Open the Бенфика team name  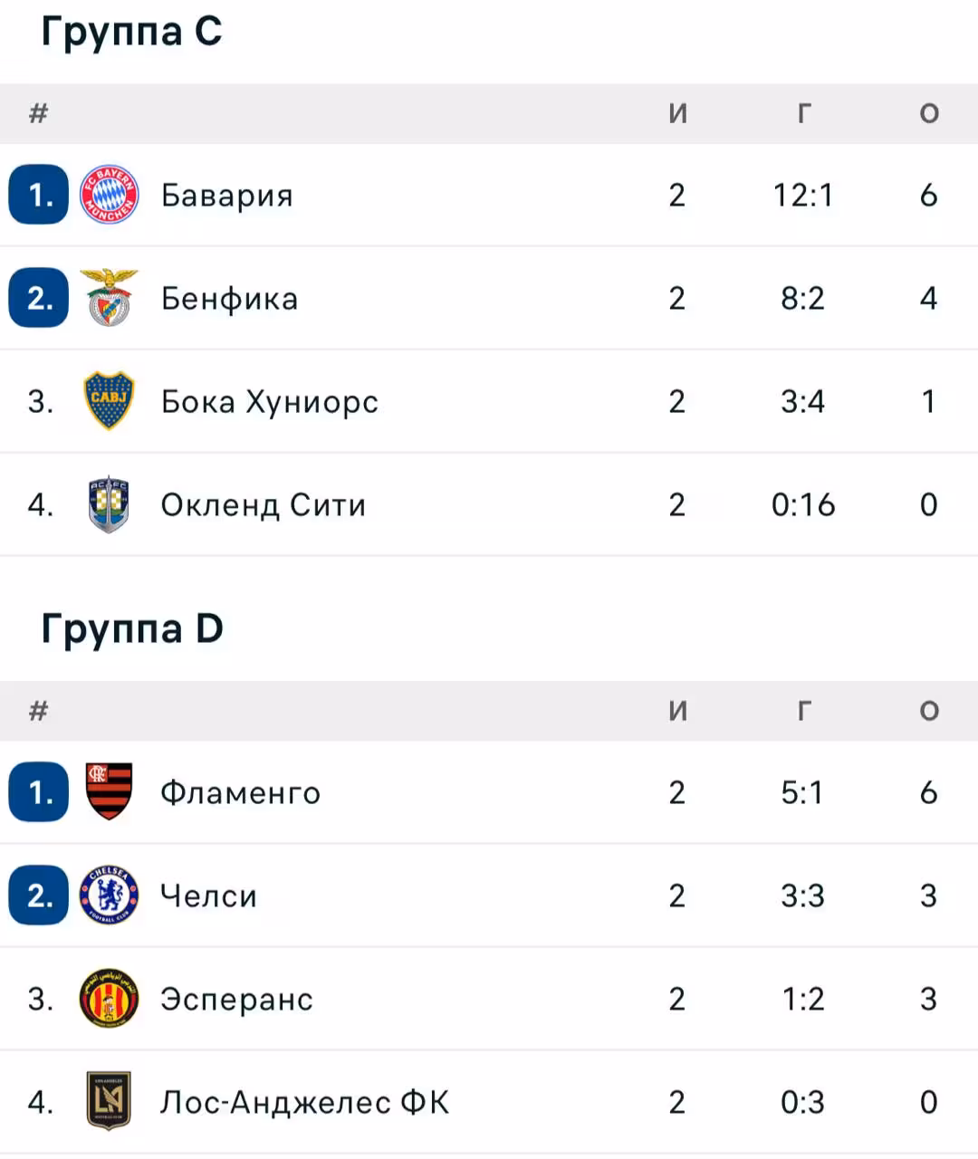pos(229,299)
